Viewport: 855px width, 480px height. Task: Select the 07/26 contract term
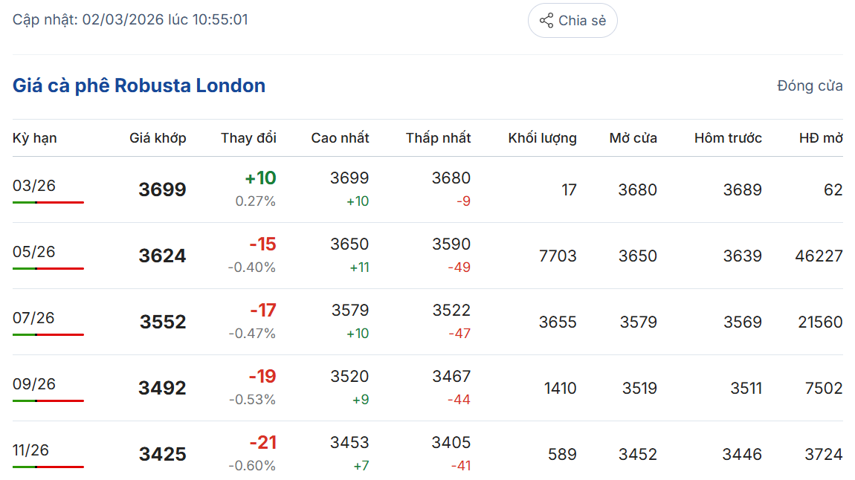click(34, 318)
